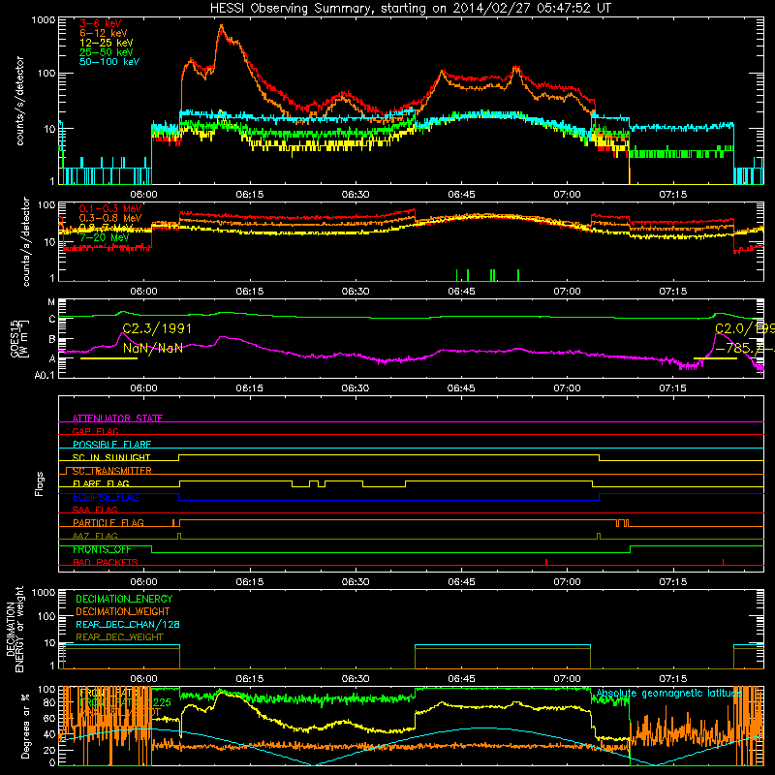775x775 pixels.
Task: Click the DECIMATION_WEIGHT legend label
Action: coord(123,611)
